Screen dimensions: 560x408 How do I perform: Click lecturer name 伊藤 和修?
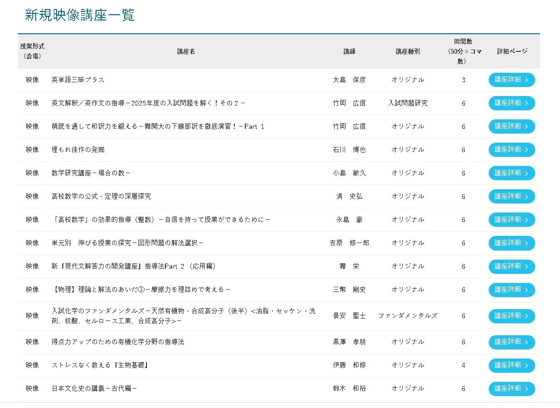click(349, 365)
